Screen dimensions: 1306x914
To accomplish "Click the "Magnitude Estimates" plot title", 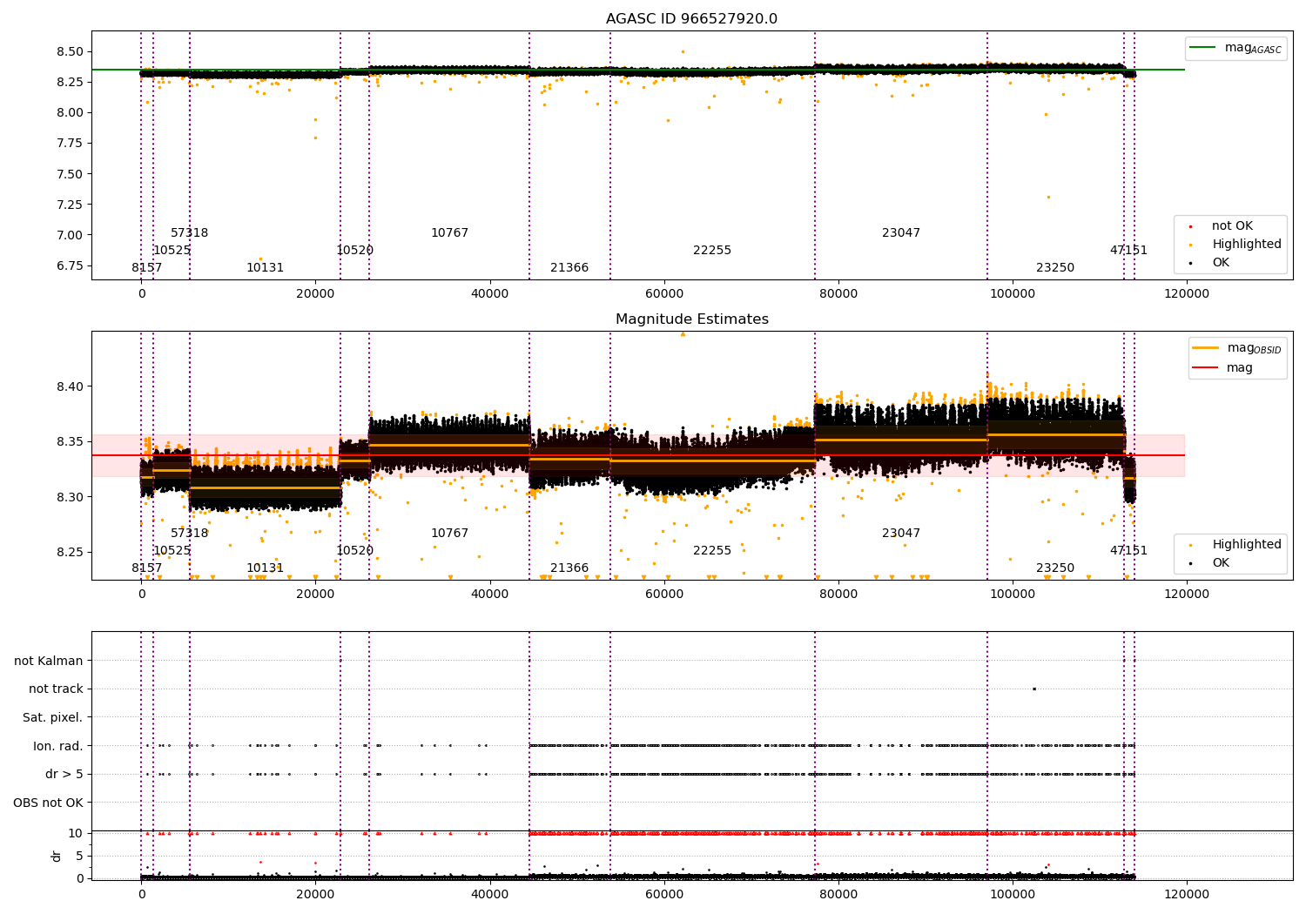I will pyautogui.click(x=692, y=319).
